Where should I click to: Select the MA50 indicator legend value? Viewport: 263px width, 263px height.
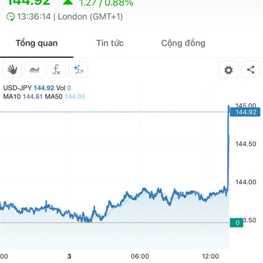click(75, 96)
